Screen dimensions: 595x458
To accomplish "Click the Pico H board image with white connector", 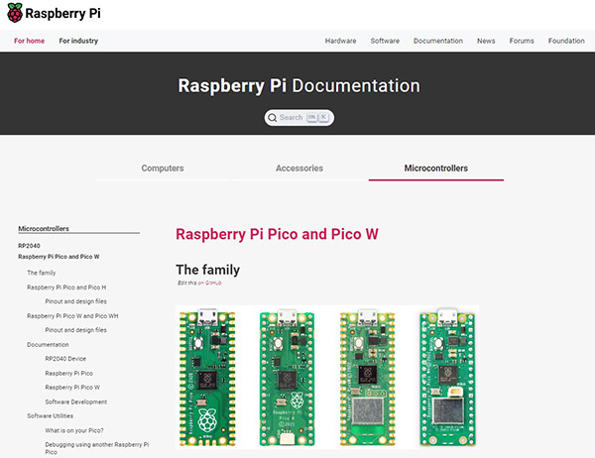I will point(287,378).
